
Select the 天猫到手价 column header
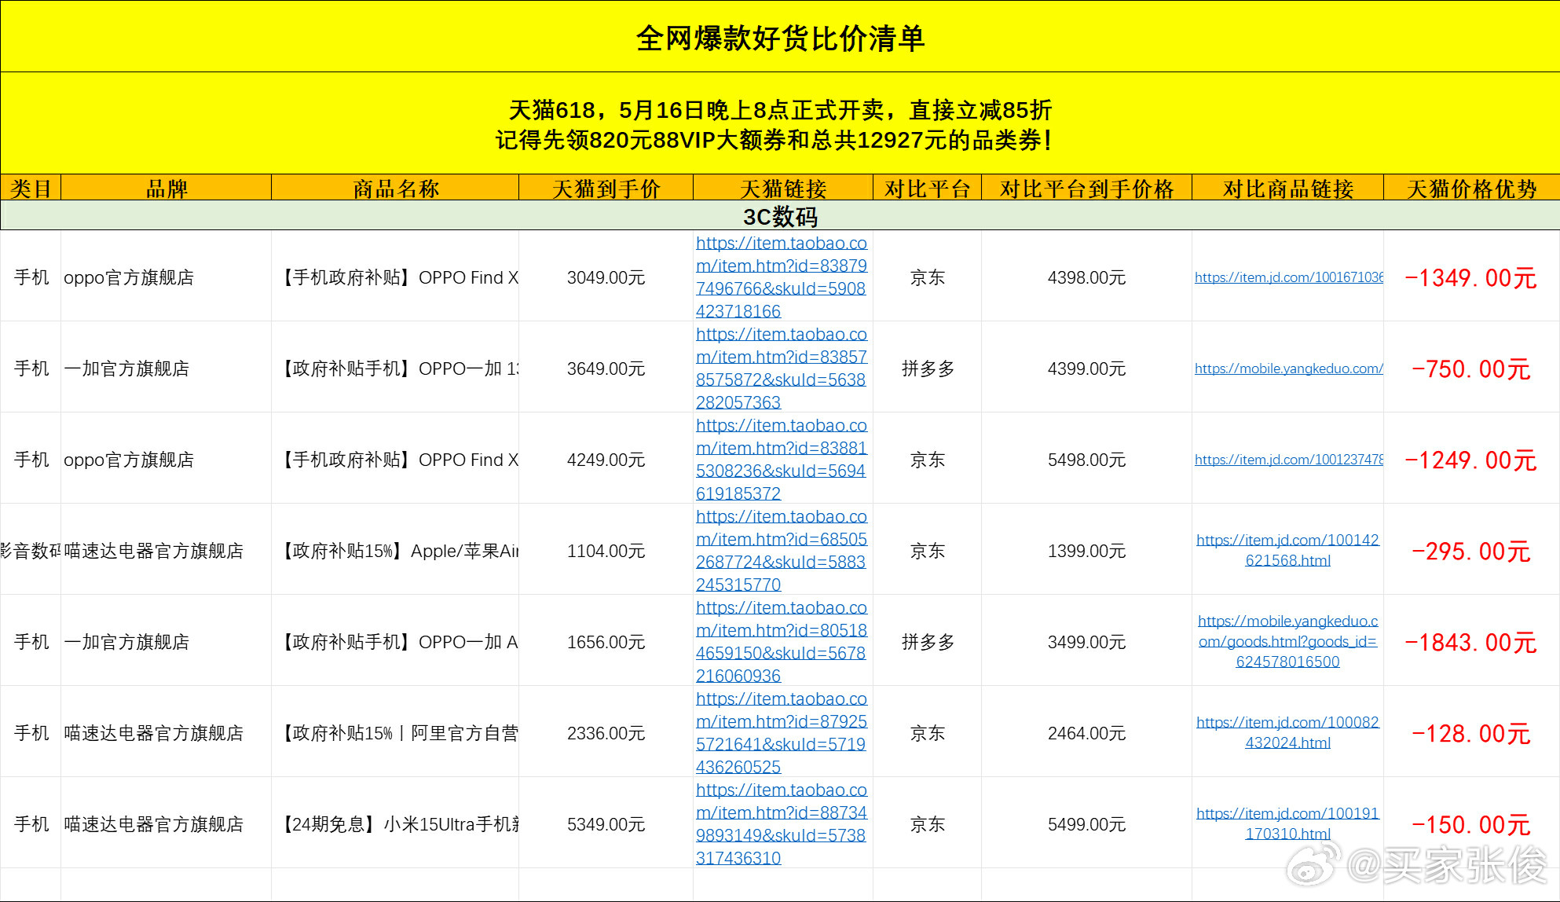(x=606, y=189)
